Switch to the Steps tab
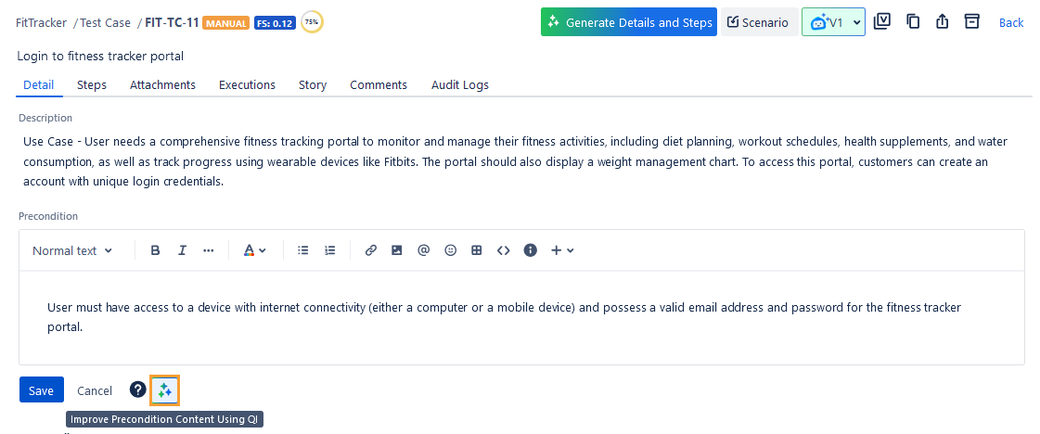Viewport: 1040px width, 434px height. point(92,84)
